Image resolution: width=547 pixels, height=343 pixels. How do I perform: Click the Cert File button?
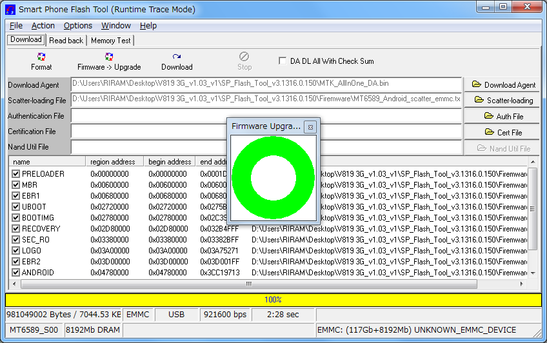coord(502,132)
